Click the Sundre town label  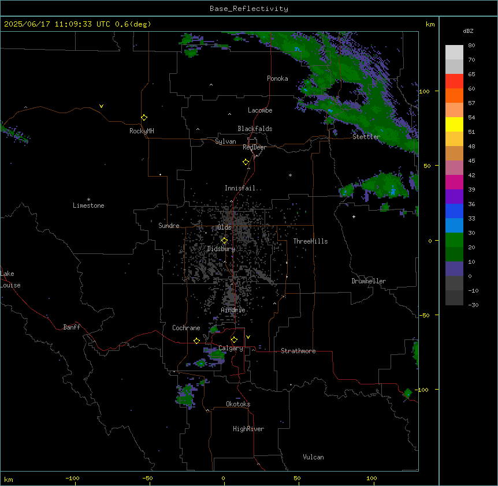point(169,226)
